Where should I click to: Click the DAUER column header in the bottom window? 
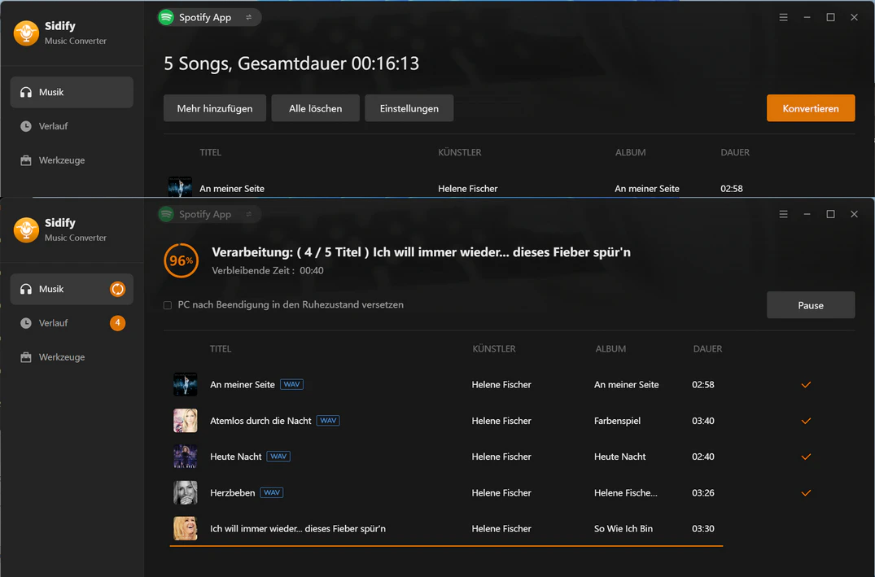[x=707, y=349]
